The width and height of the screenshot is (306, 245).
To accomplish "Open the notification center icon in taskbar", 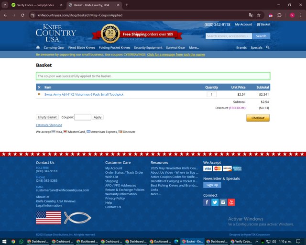I will click(298, 242).
